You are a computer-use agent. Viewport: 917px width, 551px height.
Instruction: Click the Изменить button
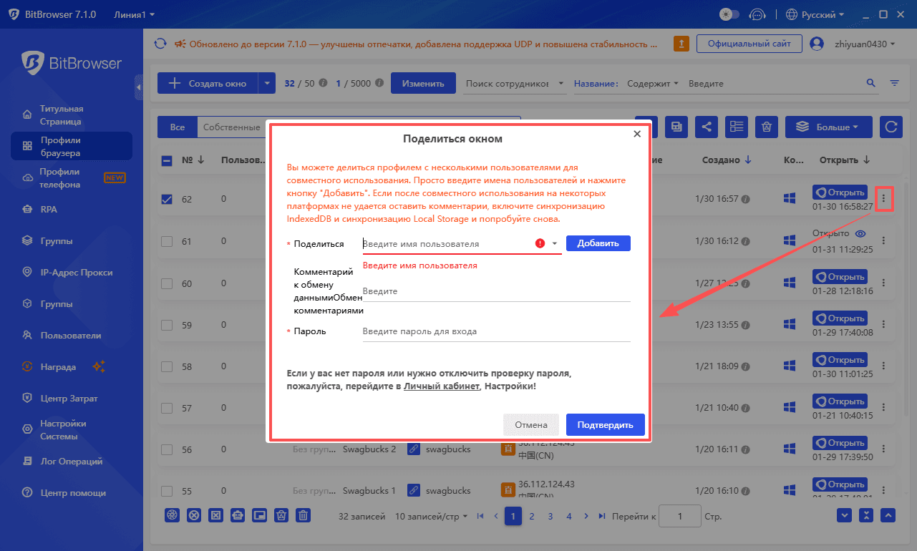pyautogui.click(x=423, y=83)
